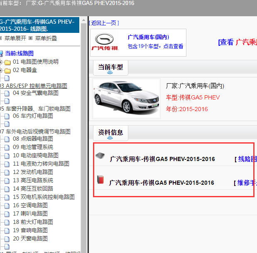Open 03 ABS/ESP 控制单元电路图
Viewport: 257px width, 253px height.
click(x=34, y=86)
